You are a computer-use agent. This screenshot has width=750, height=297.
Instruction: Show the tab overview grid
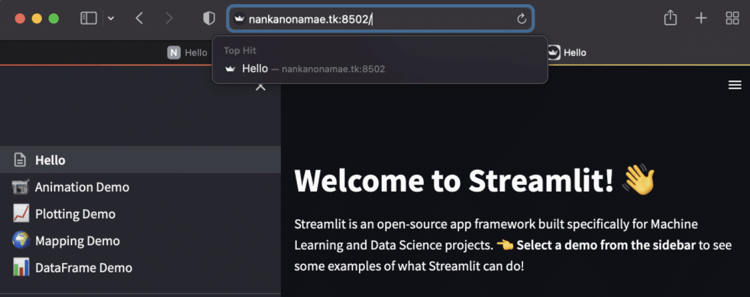[x=732, y=19]
